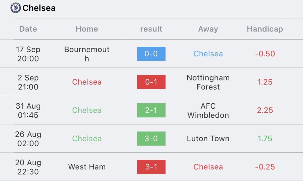Click the Bournemouth home team name
Screen dimensions: 303x181
click(87, 54)
